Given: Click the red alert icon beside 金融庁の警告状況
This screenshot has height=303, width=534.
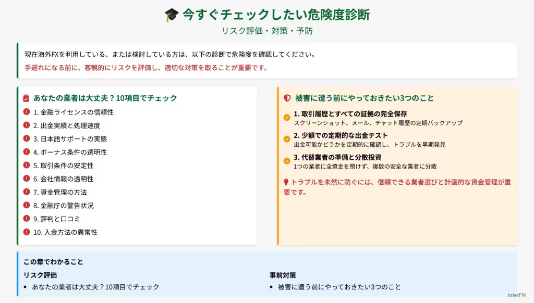Looking at the screenshot, I should [27, 205].
